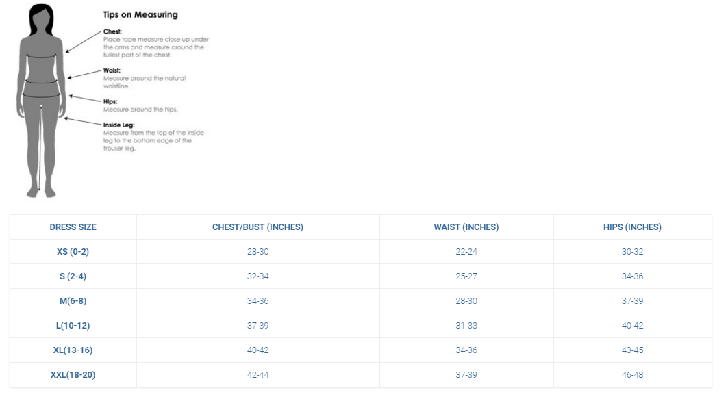Click the L(10-12) size row label

tap(73, 325)
